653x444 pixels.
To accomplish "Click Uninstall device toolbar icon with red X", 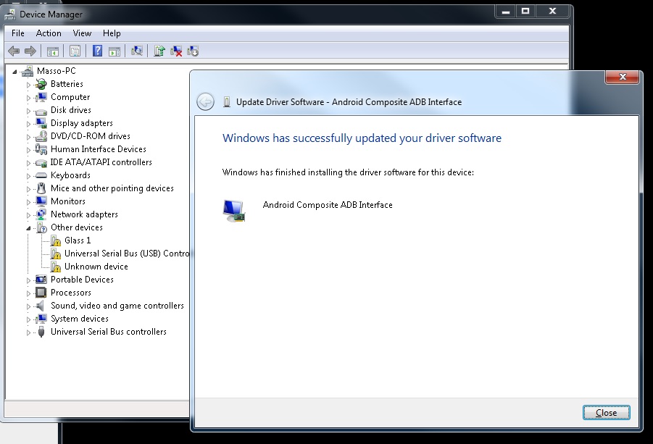I will (x=176, y=51).
